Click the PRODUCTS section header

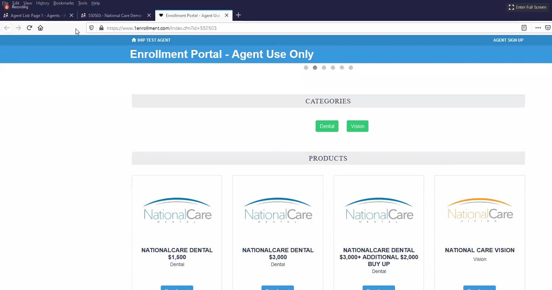pos(328,158)
